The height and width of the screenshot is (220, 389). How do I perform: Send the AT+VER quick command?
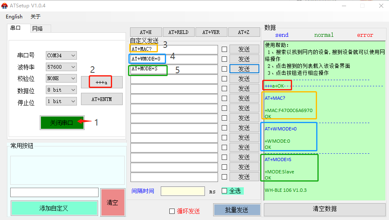211,32
